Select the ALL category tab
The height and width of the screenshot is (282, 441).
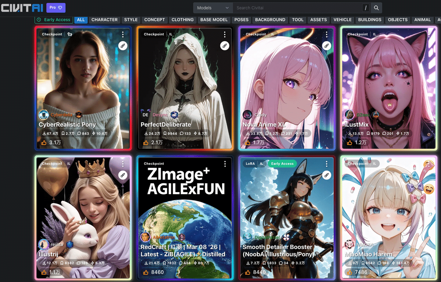[81, 20]
